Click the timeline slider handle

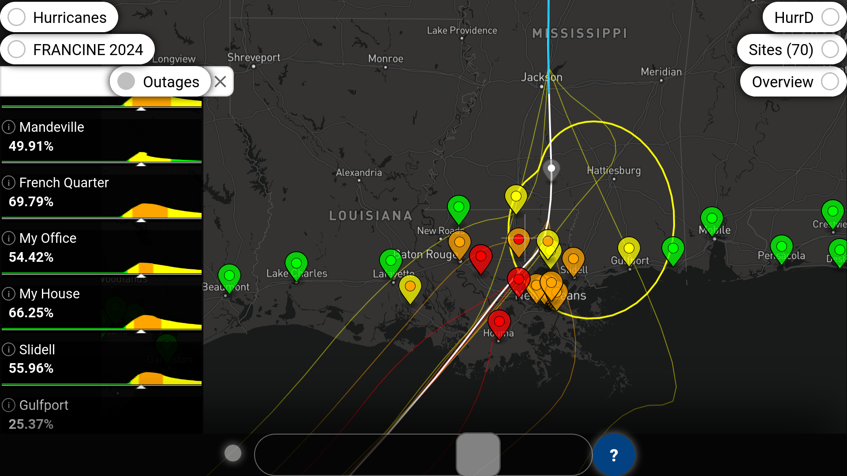pos(478,454)
